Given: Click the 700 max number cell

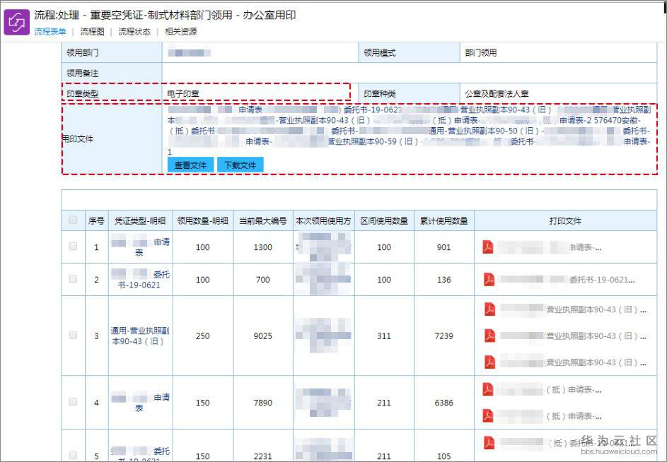Looking at the screenshot, I should [x=263, y=280].
